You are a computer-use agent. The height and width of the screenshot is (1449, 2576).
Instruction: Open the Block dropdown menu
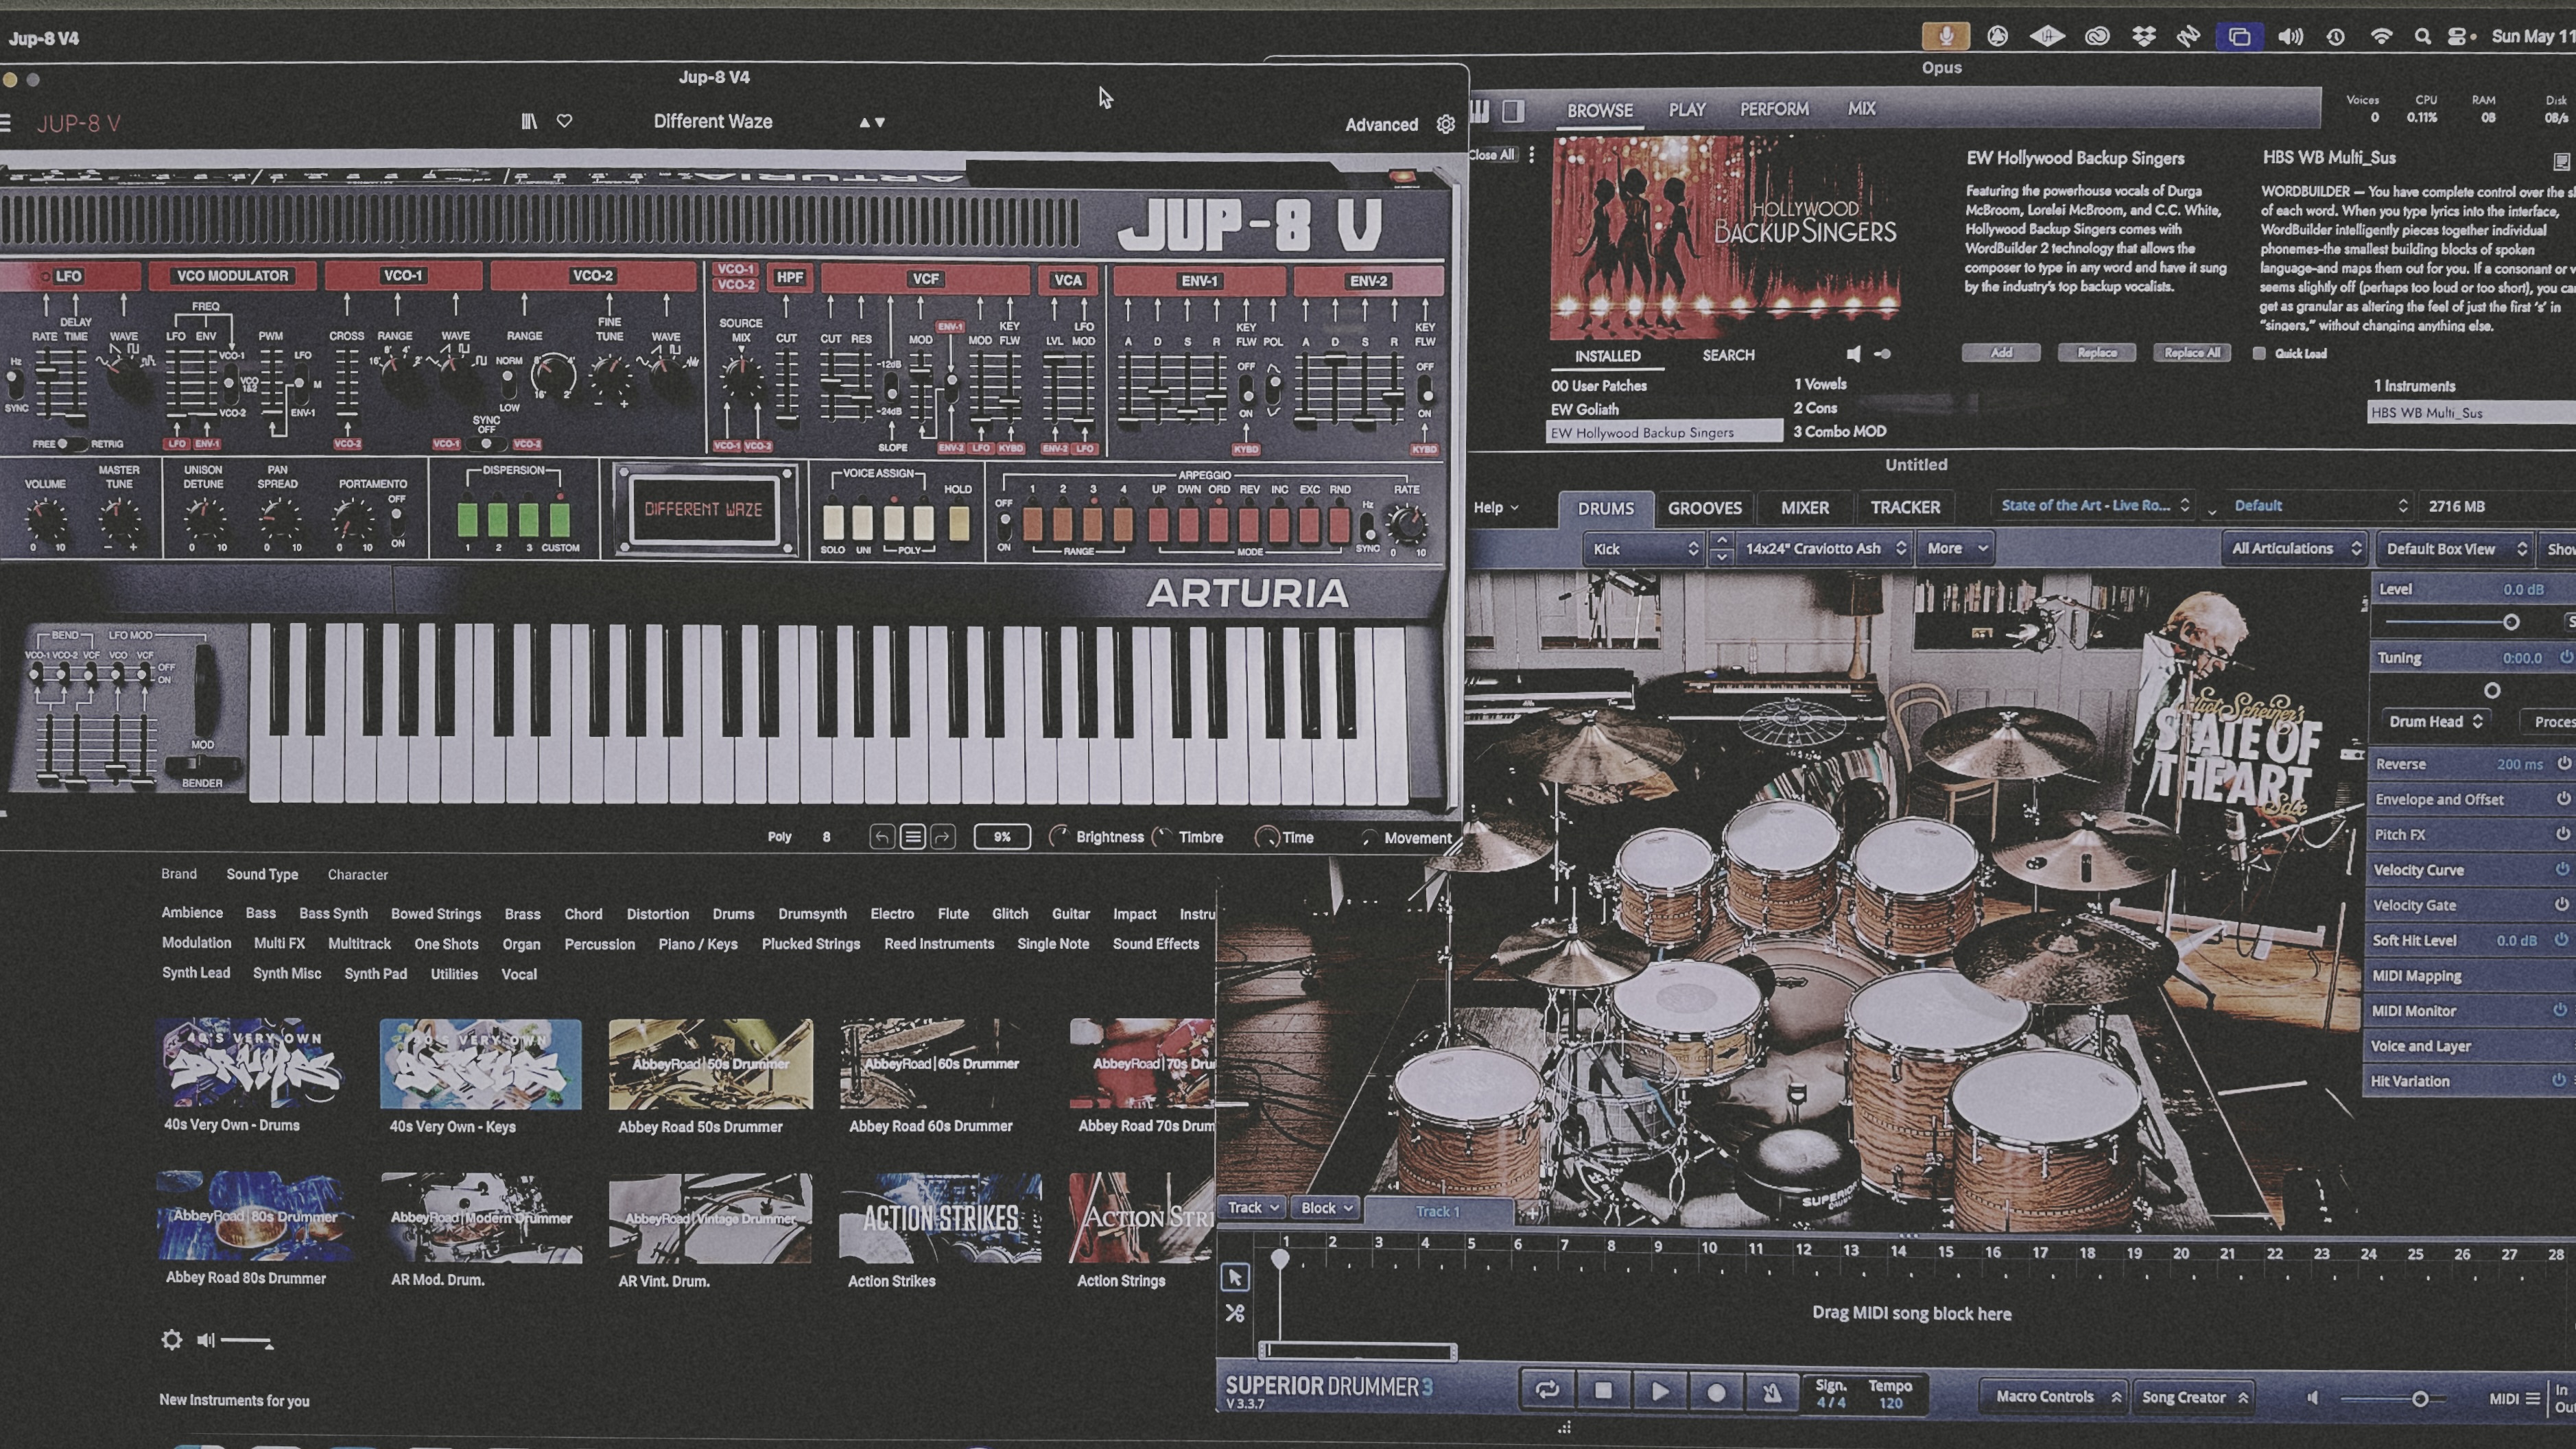click(x=1326, y=1208)
